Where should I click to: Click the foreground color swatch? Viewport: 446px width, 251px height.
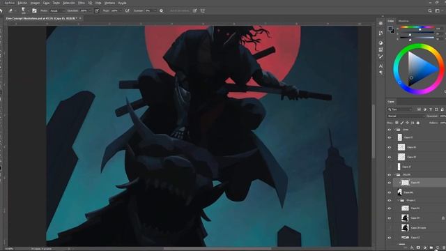pyautogui.click(x=390, y=29)
